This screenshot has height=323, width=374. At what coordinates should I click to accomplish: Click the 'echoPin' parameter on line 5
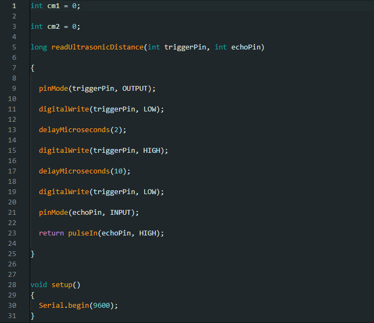pos(246,47)
